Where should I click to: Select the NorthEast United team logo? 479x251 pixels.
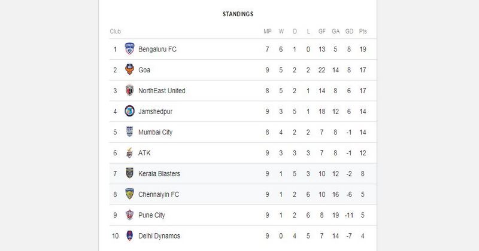[x=129, y=90]
